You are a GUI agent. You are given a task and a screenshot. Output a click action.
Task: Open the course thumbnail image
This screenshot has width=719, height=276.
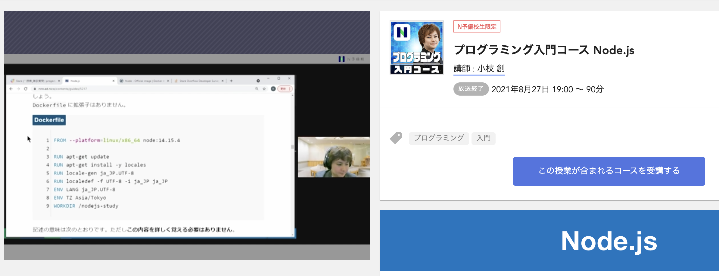click(x=416, y=48)
